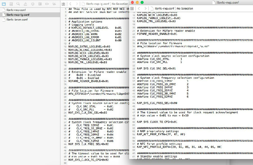Click back arrow in libnfc-nxp.conf window
This screenshot has width=253, height=165.
[x=139, y=9]
